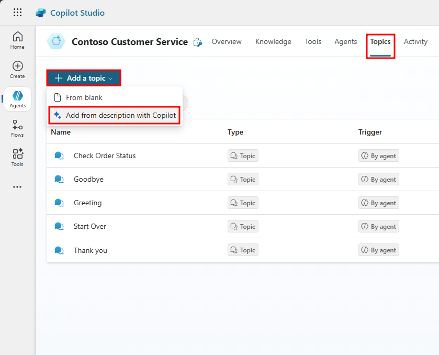Viewport: 439px width, 355px height.
Task: Open the Check Order Status topic
Action: point(105,156)
